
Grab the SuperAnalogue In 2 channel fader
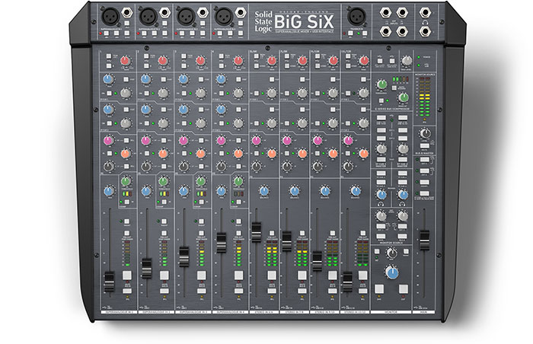(x=146, y=268)
